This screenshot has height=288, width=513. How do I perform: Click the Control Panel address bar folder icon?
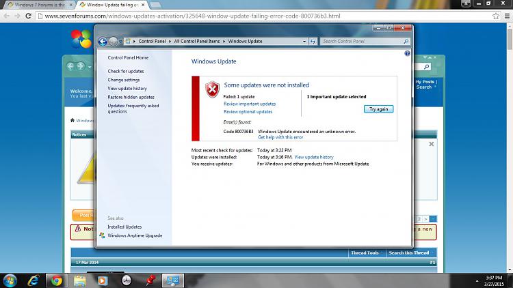coord(128,41)
